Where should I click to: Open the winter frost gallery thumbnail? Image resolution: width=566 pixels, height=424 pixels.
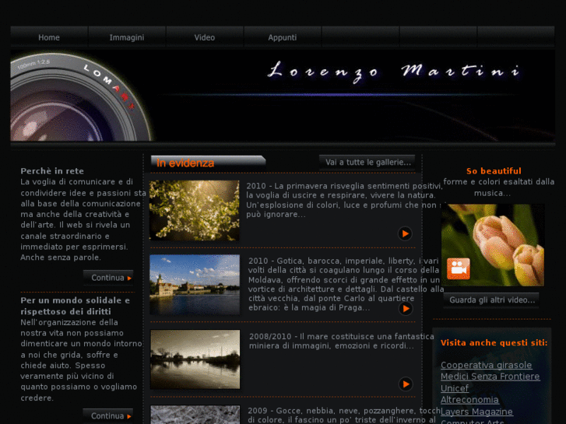click(x=195, y=415)
